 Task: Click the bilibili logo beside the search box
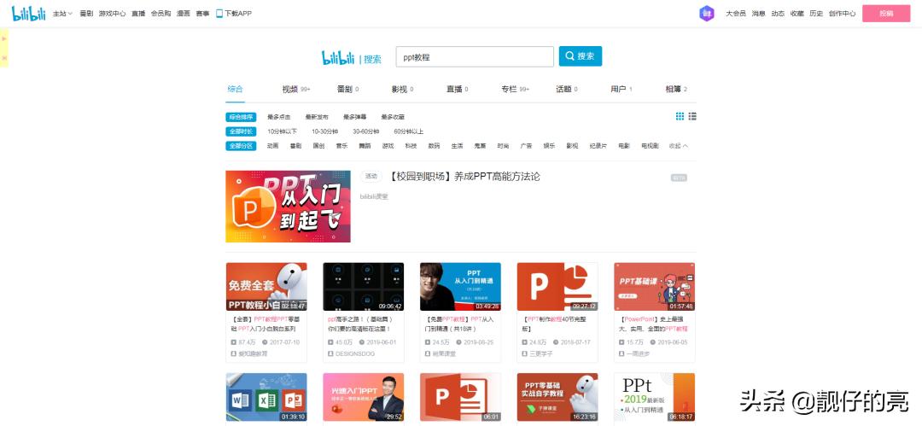point(338,58)
